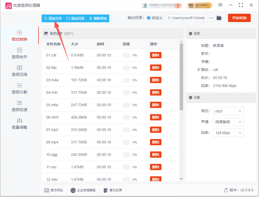Click the full-screen toggle icon in title bar
The width and height of the screenshot is (259, 197).
pos(241,5)
